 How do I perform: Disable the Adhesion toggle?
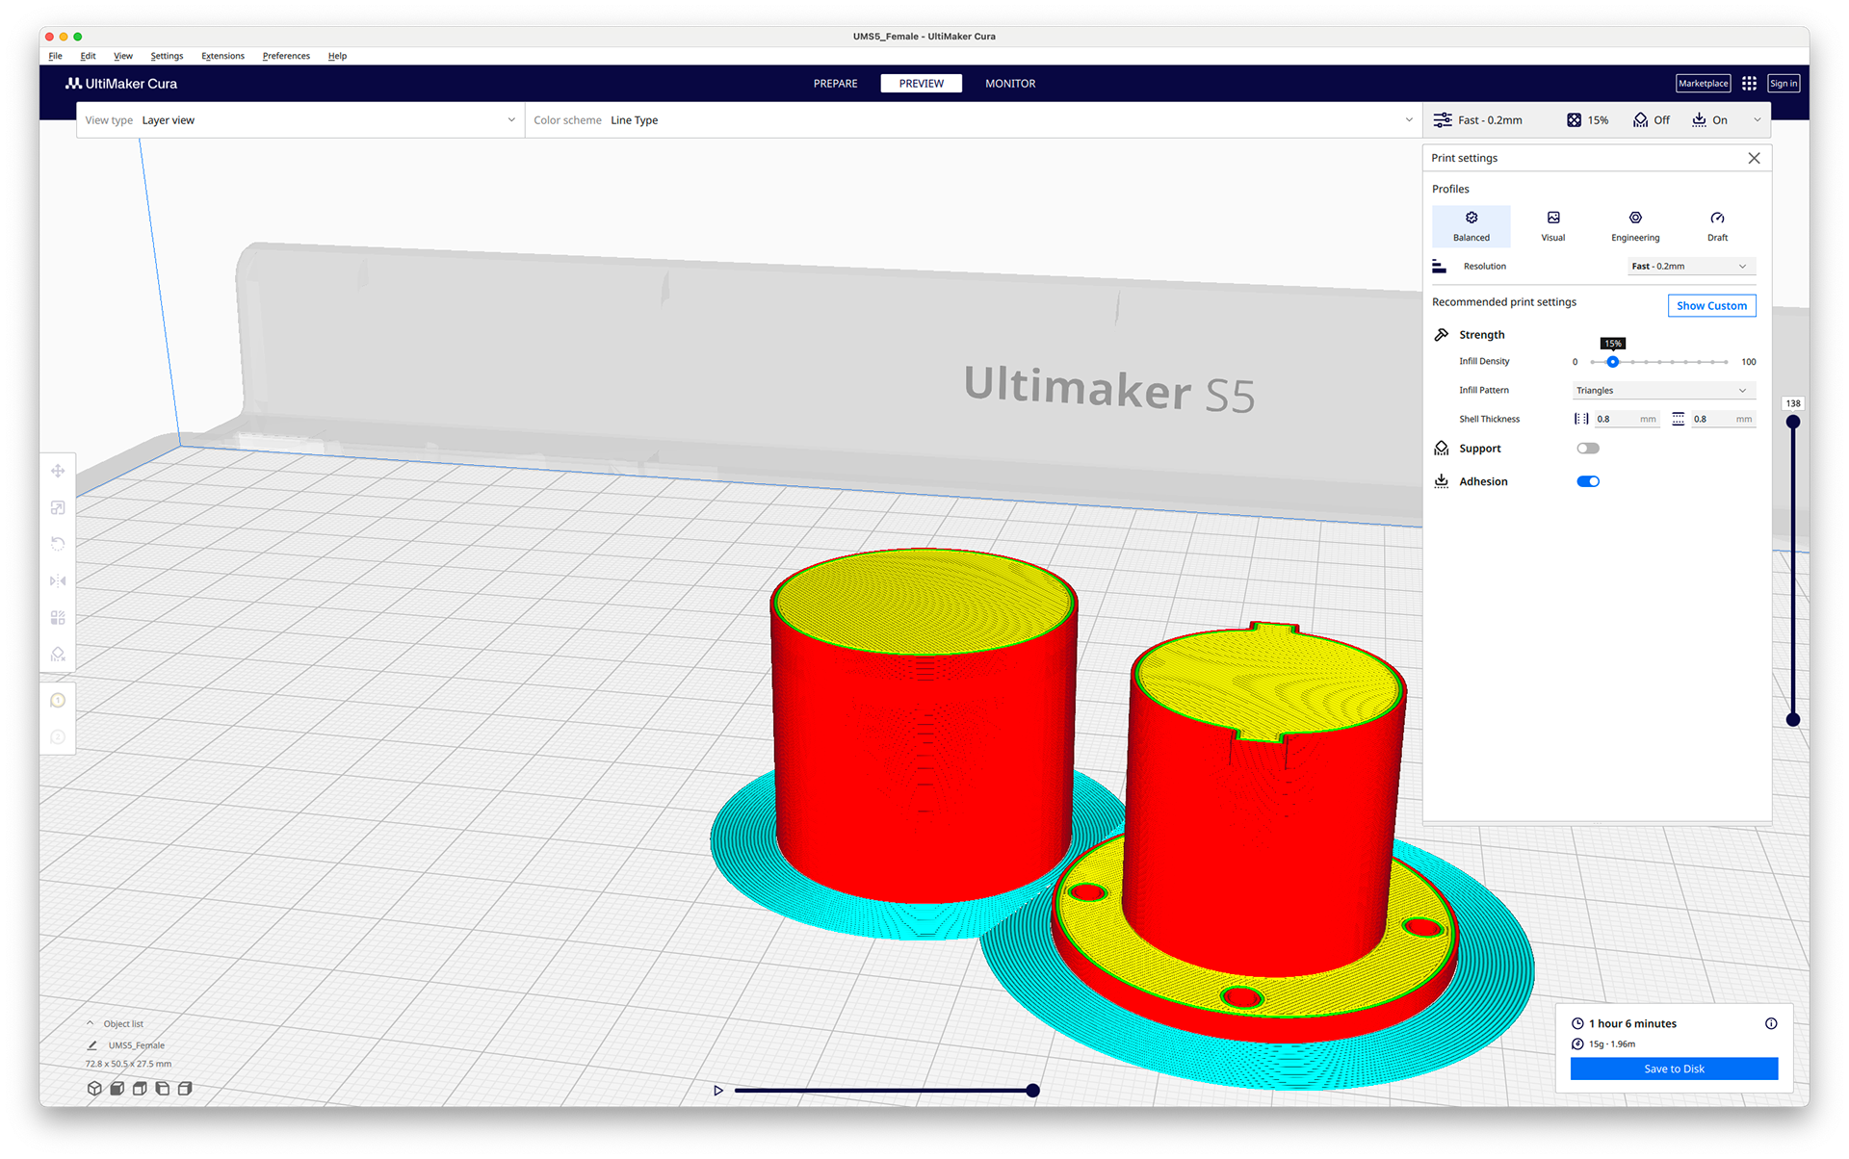pos(1588,481)
